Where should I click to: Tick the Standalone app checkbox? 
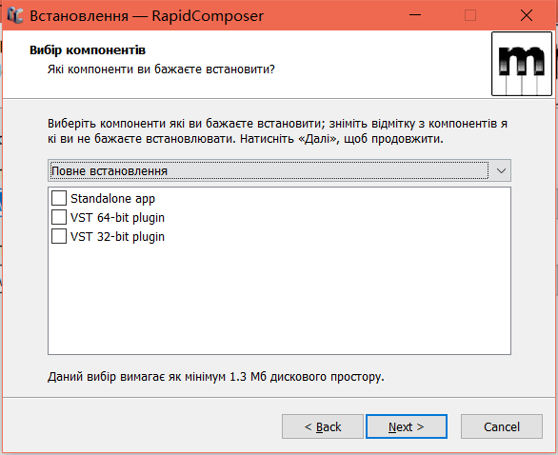59,198
